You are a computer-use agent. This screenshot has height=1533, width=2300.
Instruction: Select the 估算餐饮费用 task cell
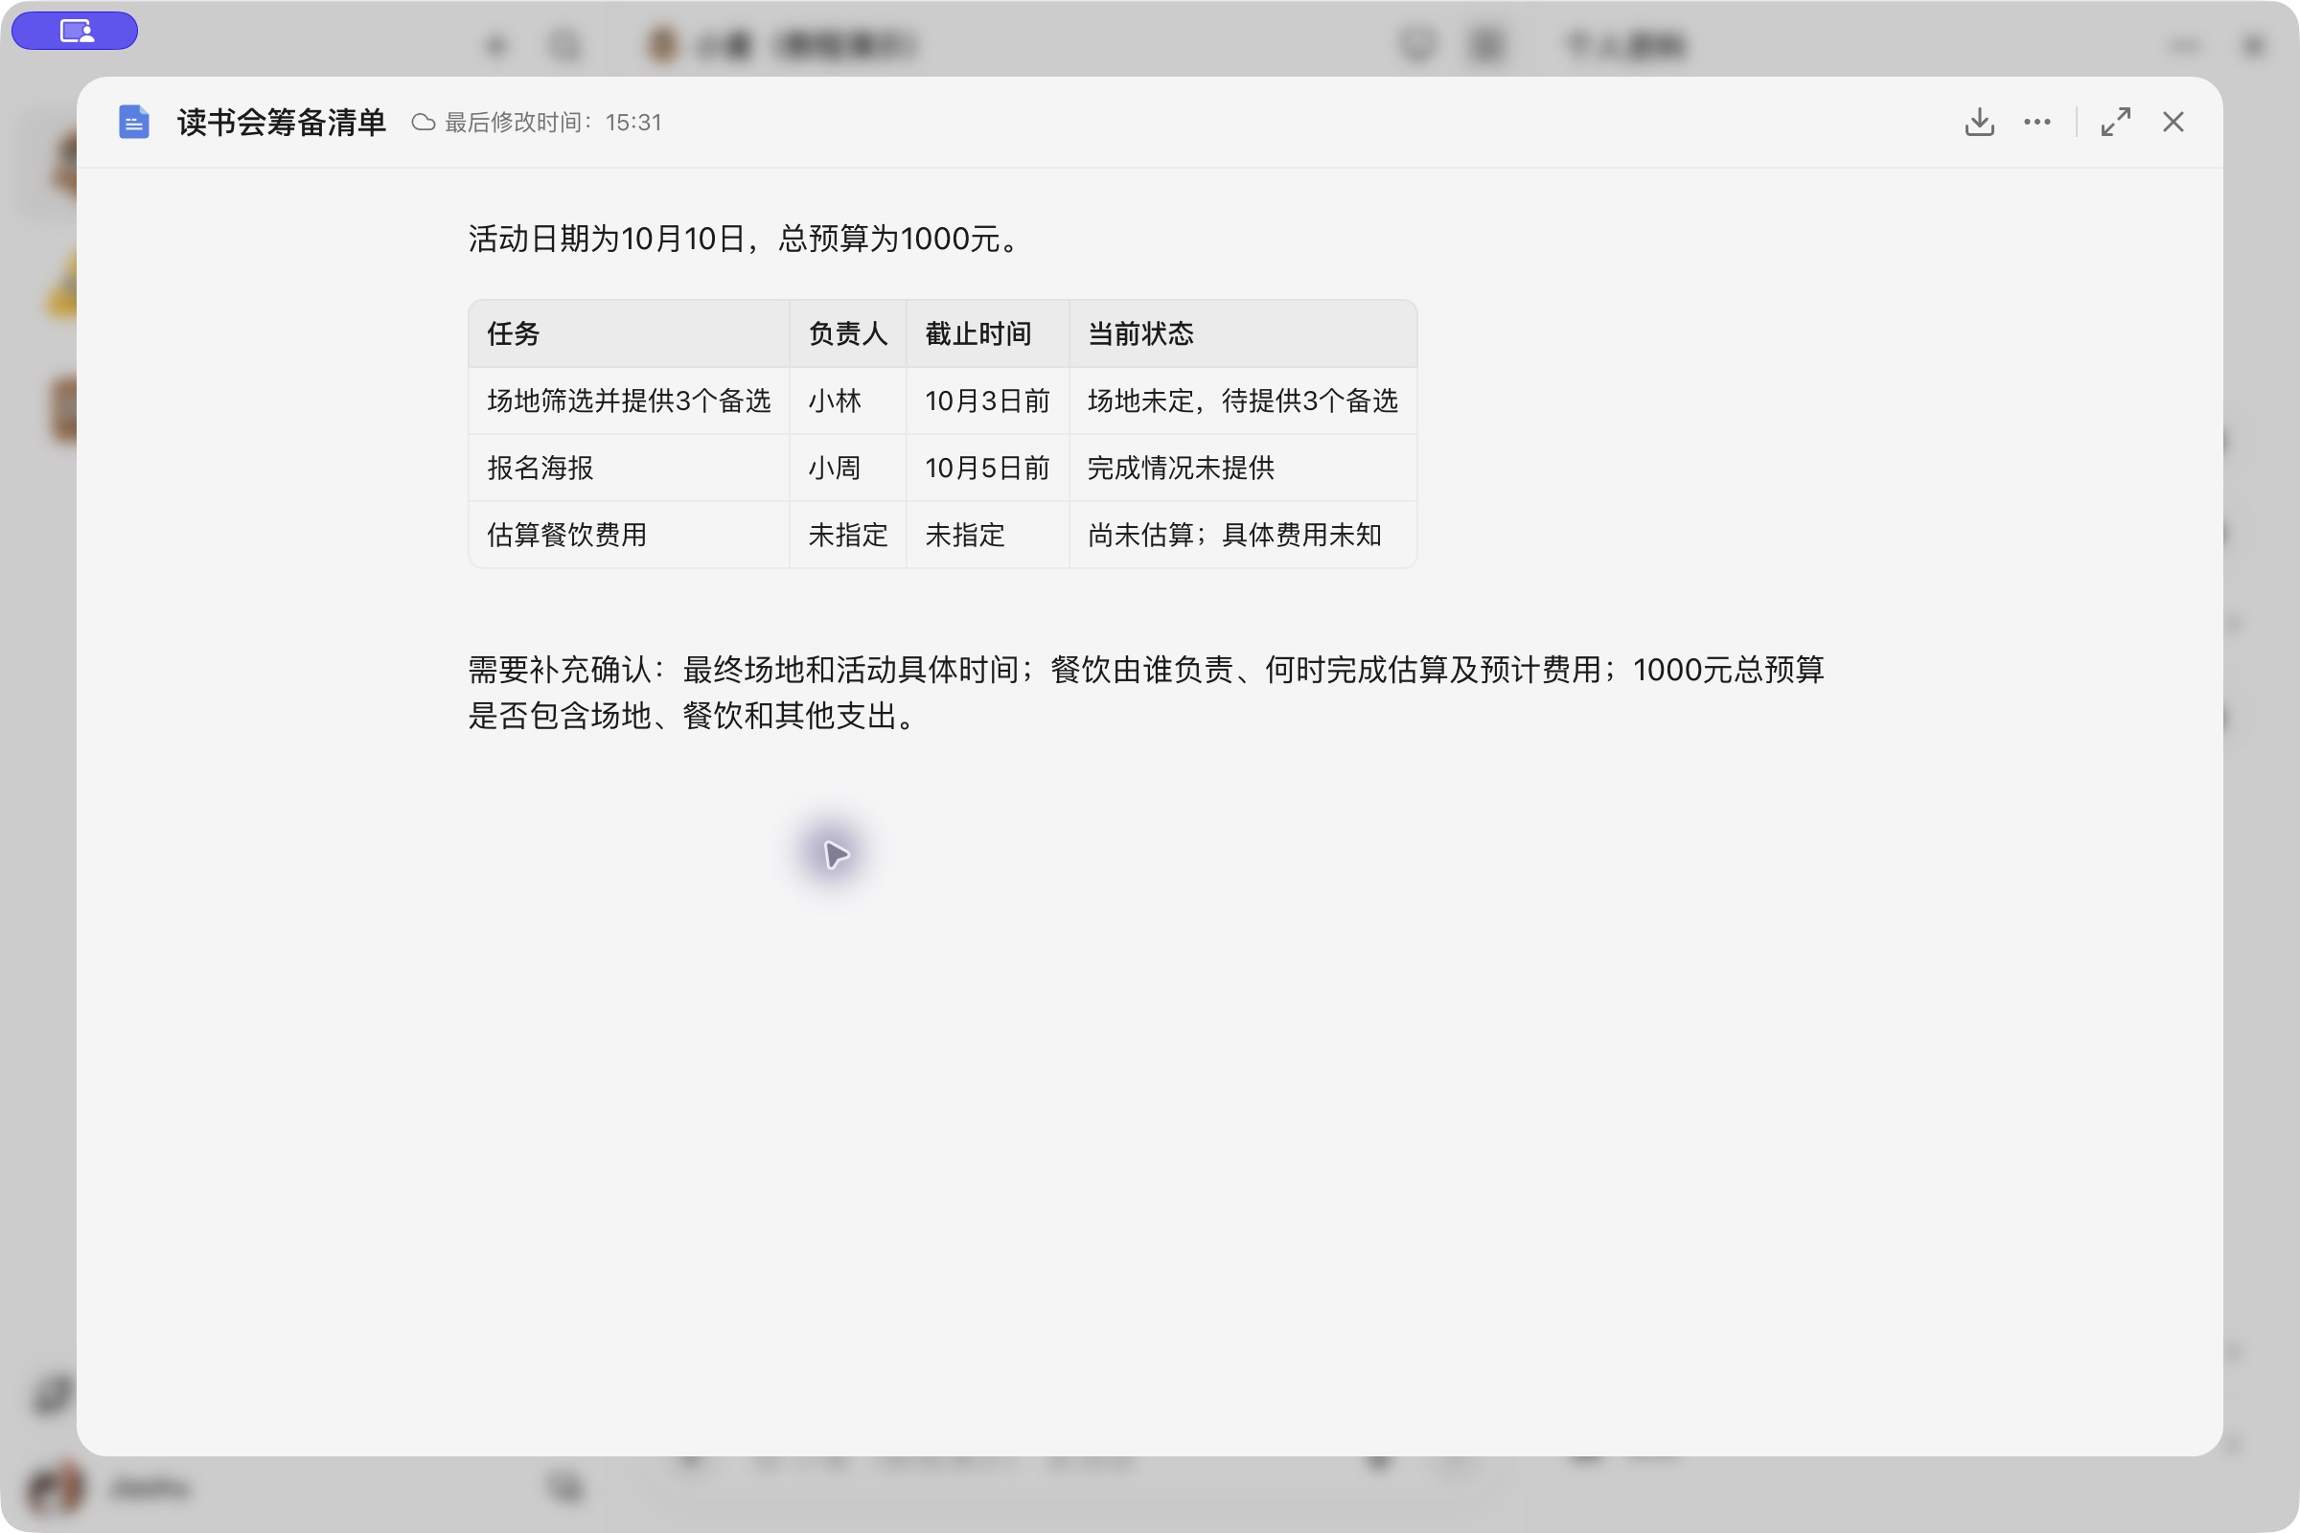pyautogui.click(x=629, y=535)
